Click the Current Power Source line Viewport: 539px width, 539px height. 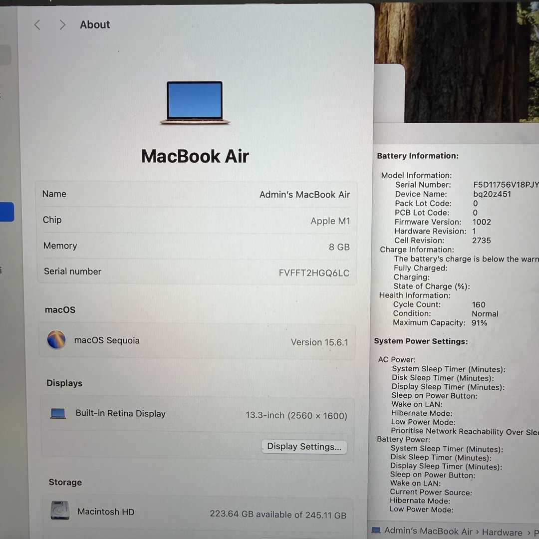click(x=431, y=492)
